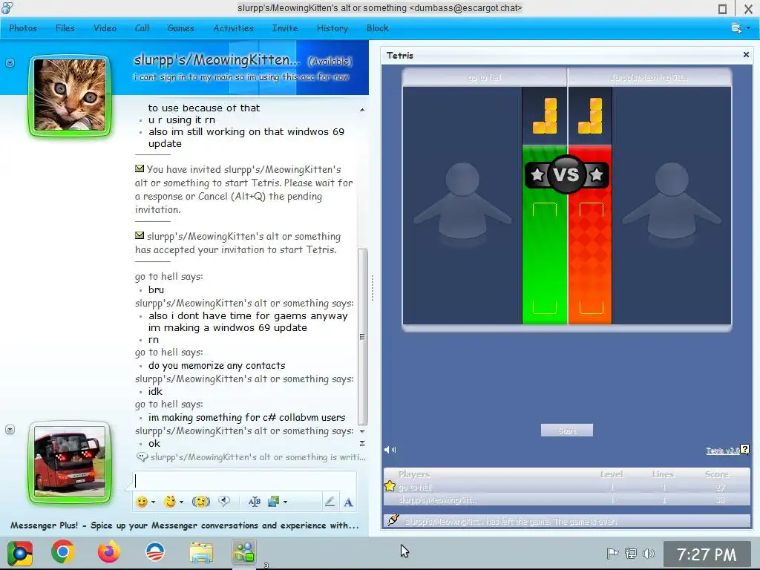
Task: Launch Firefox from taskbar
Action: tap(109, 552)
